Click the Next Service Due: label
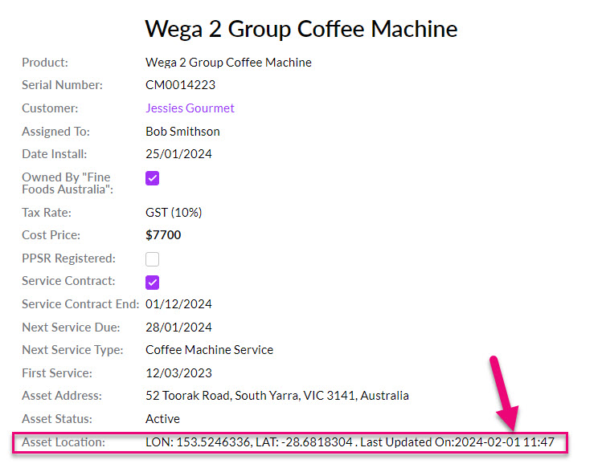 click(x=71, y=328)
